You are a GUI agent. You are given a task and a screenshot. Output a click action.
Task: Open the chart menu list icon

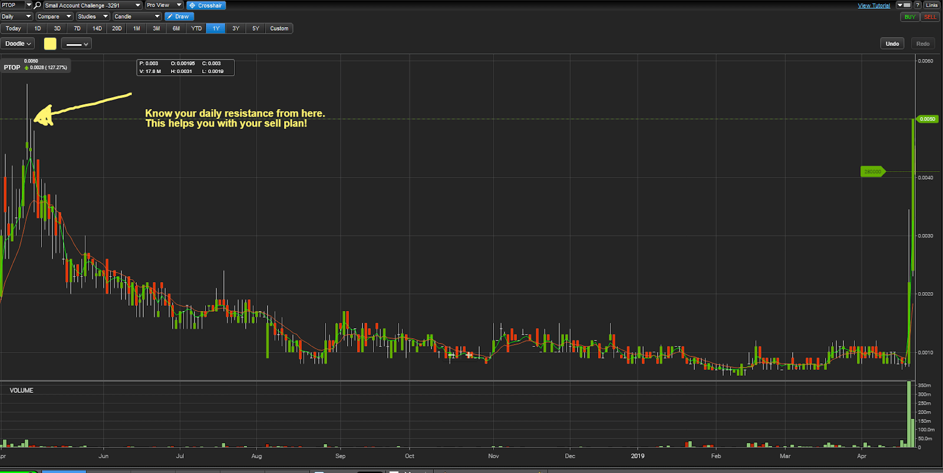tap(904, 5)
